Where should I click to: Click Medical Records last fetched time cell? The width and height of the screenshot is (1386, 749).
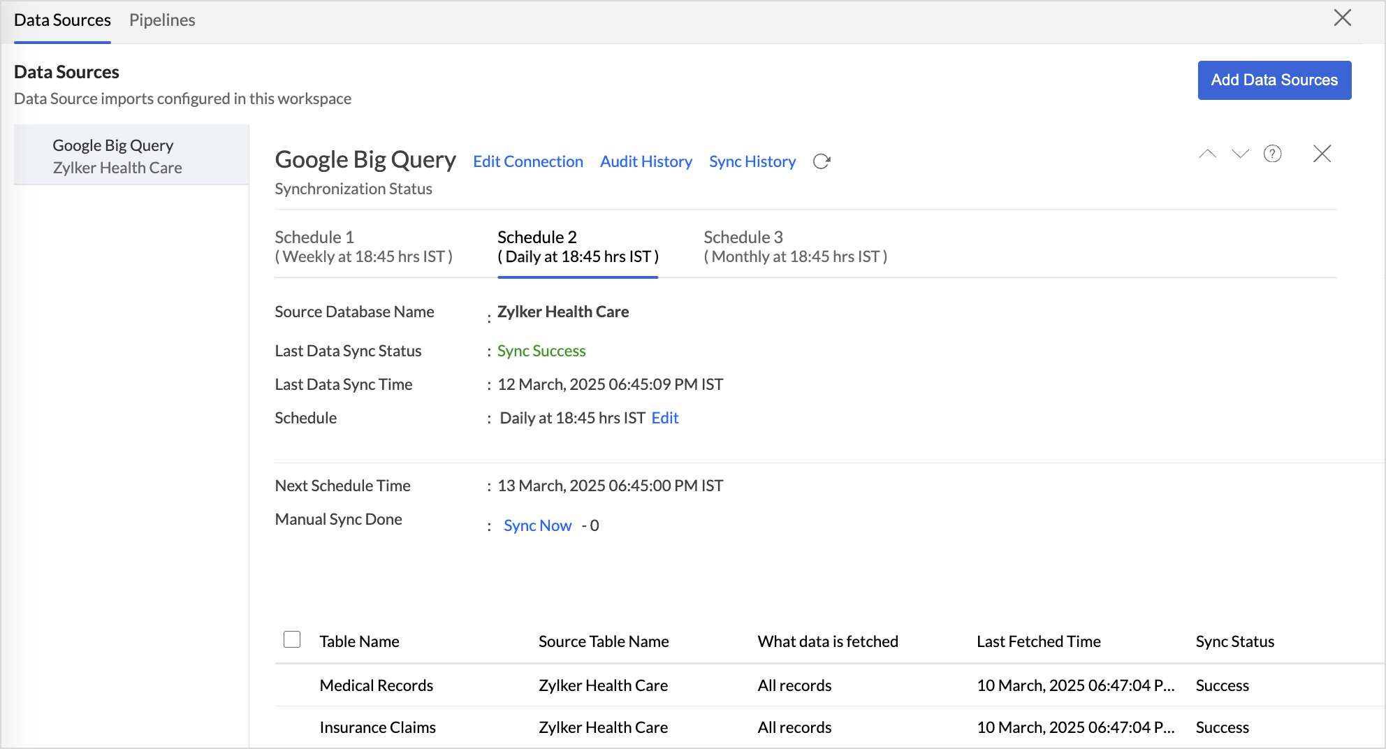[1075, 685]
